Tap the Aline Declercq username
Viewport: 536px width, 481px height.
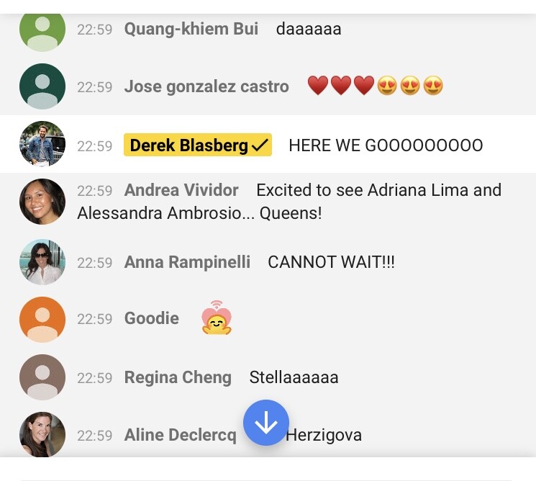180,435
